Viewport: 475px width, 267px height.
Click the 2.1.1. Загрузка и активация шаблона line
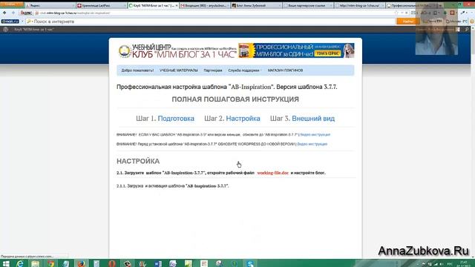[x=173, y=186]
